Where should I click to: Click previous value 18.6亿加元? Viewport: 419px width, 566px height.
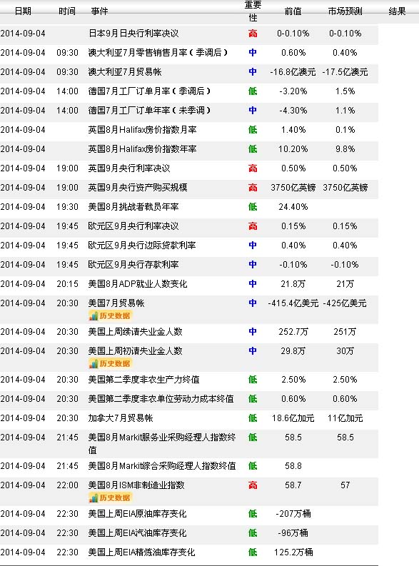293,418
